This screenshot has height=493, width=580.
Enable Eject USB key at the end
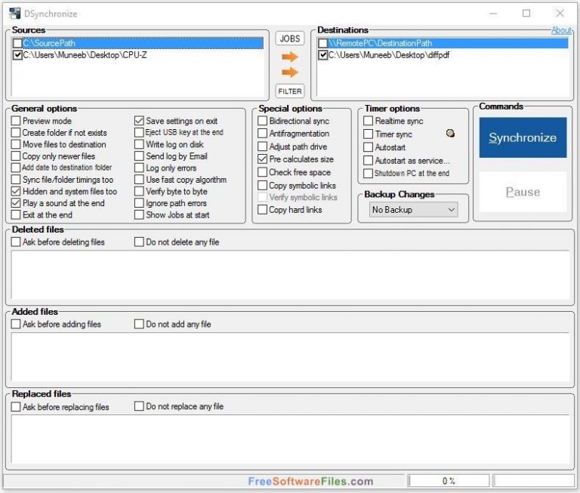139,132
